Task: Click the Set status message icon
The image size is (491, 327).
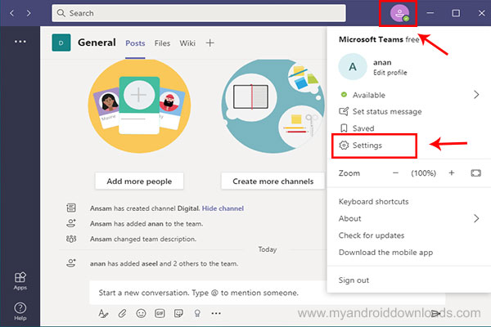Action: [344, 111]
